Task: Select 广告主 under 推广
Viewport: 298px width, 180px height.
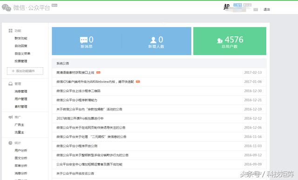Action: [20, 125]
